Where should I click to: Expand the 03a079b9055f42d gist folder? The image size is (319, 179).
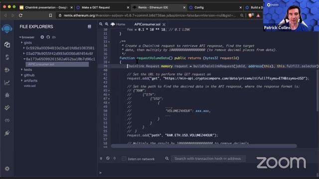[24, 54]
